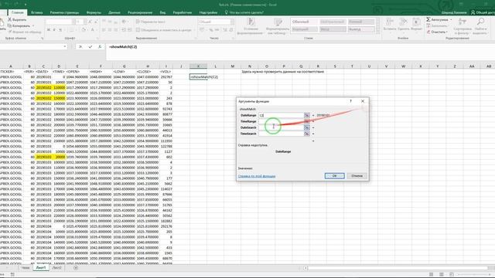The image size is (495, 278).
Task: Switch to Лист2 sheet tab
Action: point(56,268)
